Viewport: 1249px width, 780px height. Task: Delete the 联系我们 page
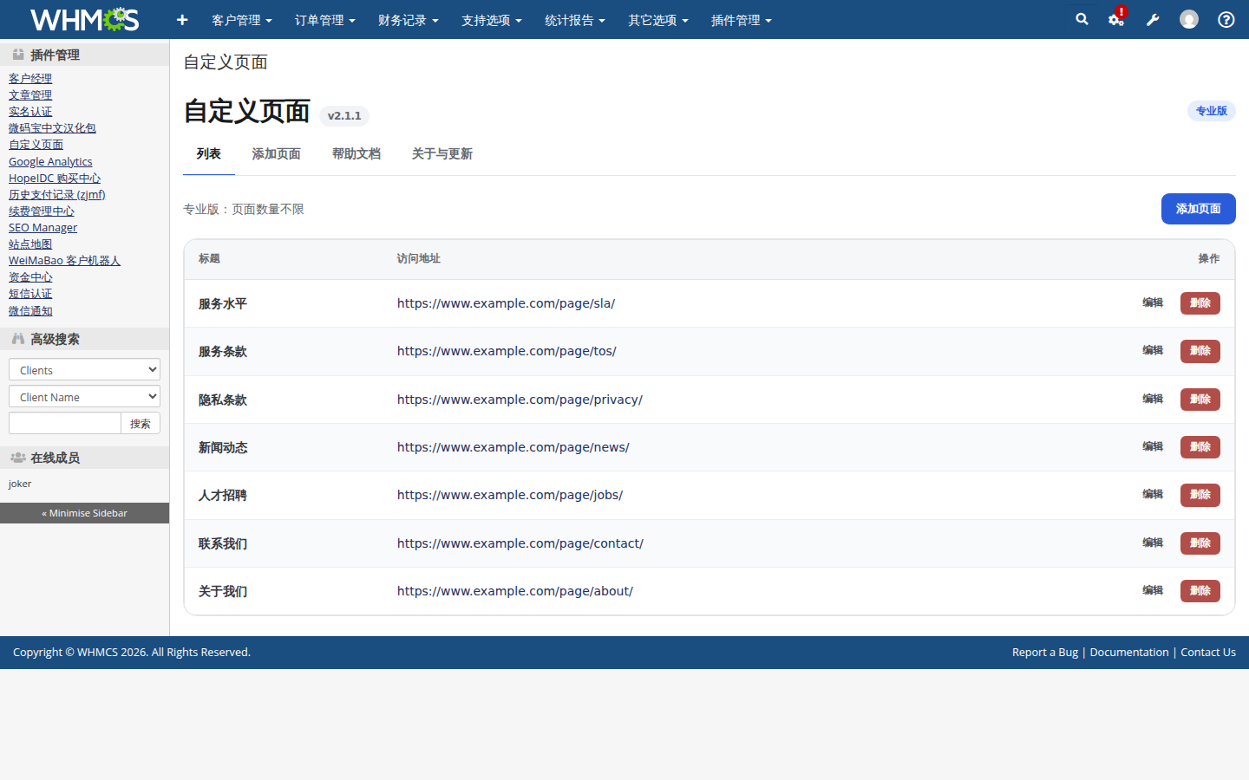1200,543
